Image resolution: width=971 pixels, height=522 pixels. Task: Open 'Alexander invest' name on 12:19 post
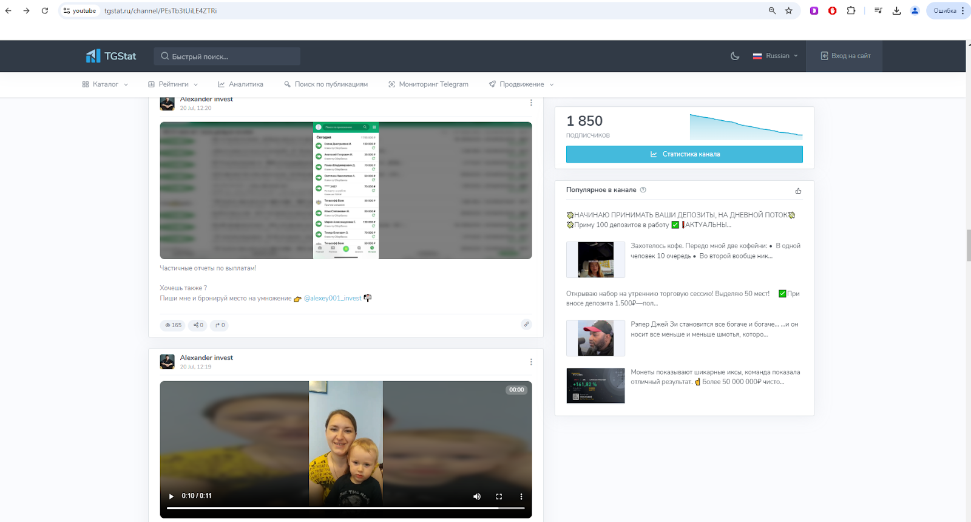(206, 358)
